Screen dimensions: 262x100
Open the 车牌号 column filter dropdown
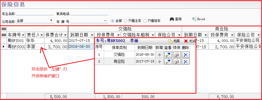(x=23, y=35)
